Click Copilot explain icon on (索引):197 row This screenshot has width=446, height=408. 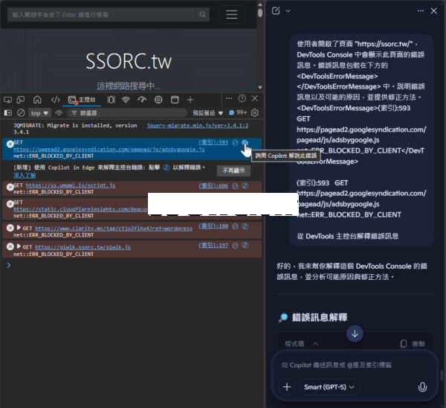click(x=245, y=245)
